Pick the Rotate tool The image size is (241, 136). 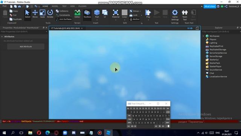pos(50,14)
